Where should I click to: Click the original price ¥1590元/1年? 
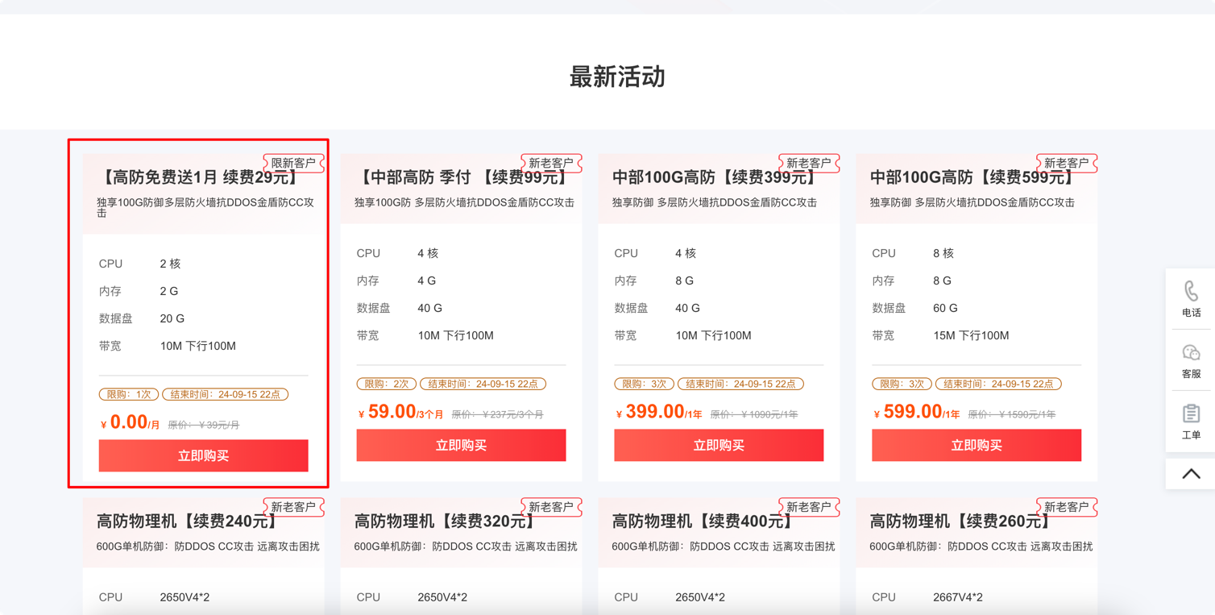[1012, 414]
